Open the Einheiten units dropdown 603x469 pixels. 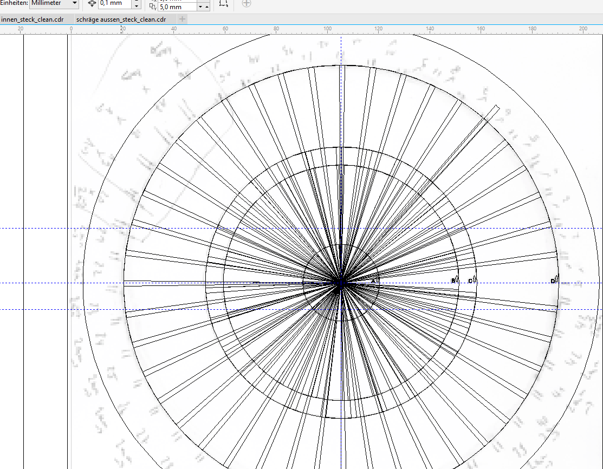click(54, 3)
